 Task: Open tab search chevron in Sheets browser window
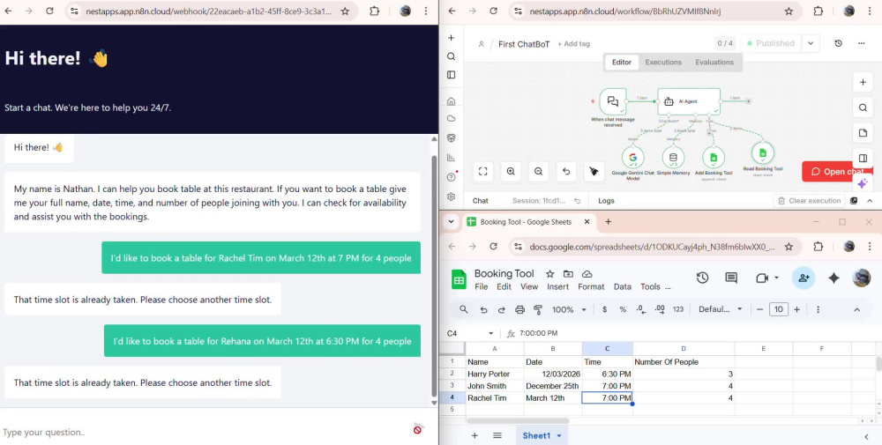pos(451,221)
